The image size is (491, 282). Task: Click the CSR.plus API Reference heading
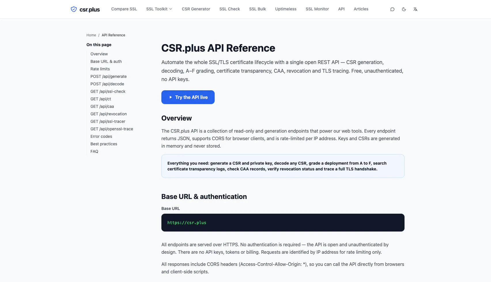coord(218,48)
